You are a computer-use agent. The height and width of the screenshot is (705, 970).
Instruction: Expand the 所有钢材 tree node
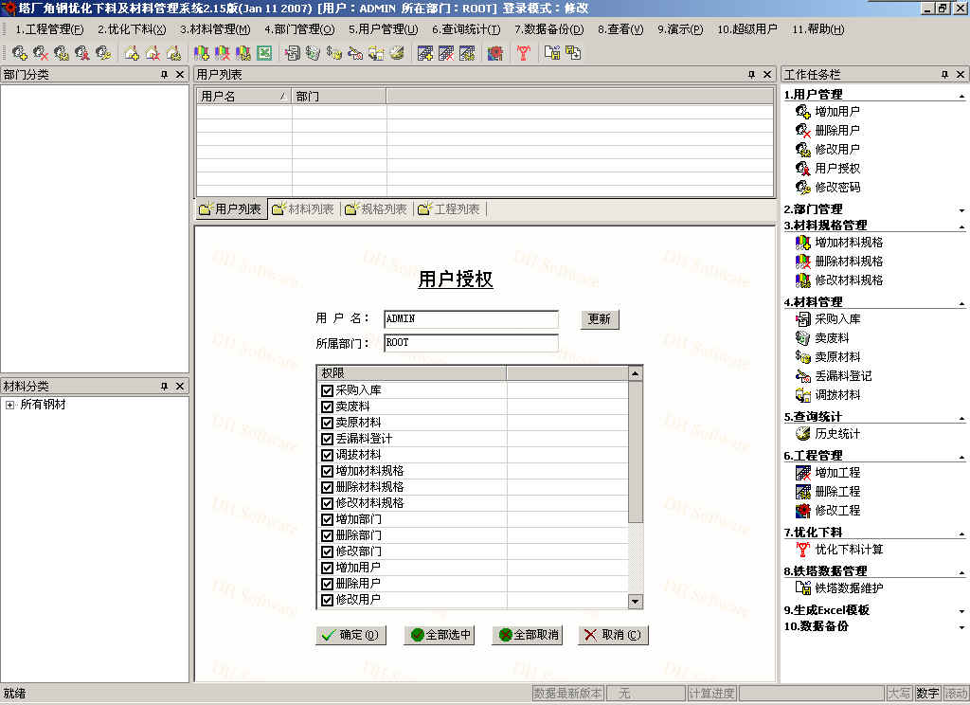(x=9, y=405)
